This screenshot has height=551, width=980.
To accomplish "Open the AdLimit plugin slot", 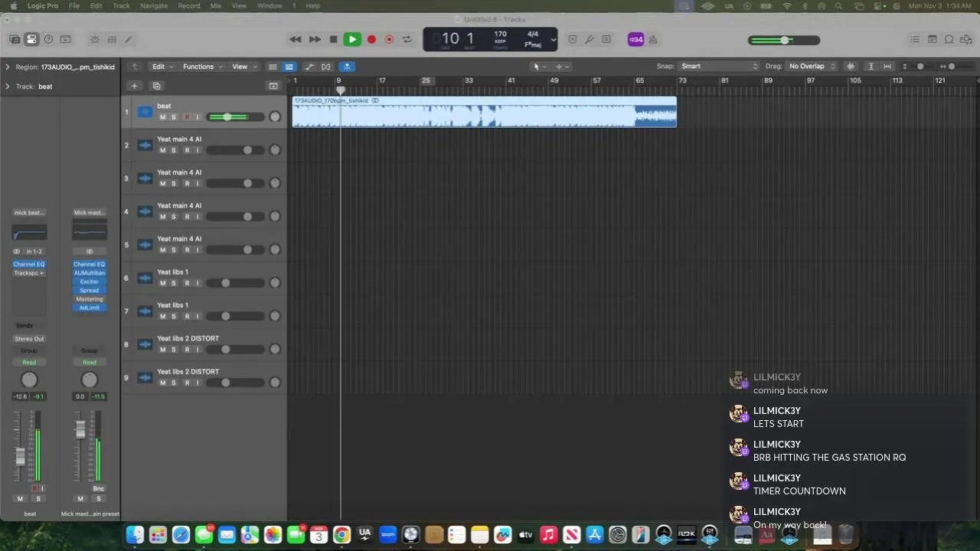I will 90,308.
